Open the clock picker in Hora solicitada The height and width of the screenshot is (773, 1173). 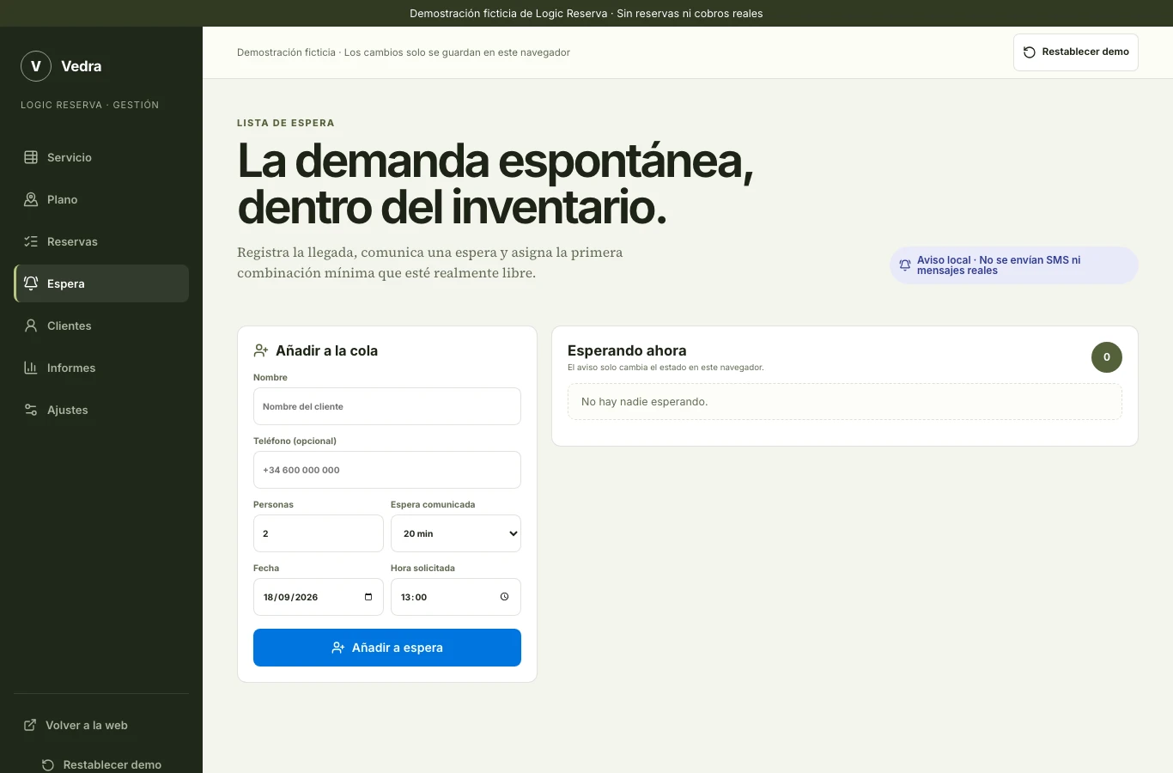(504, 597)
